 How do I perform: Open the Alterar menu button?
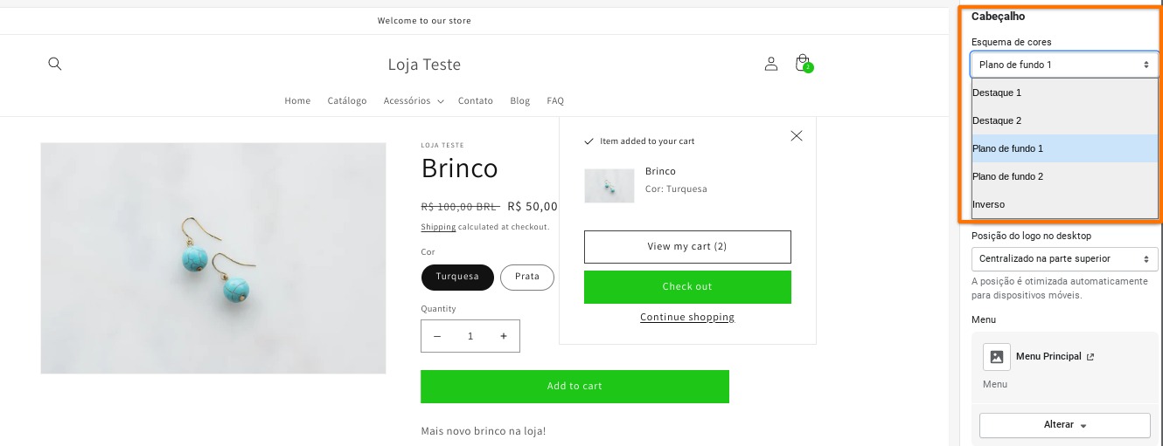pyautogui.click(x=1064, y=425)
